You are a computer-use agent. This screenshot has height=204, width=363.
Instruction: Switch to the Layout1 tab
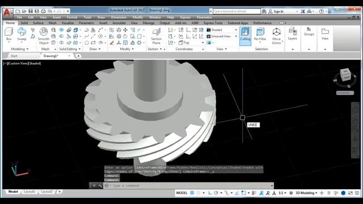point(29,192)
